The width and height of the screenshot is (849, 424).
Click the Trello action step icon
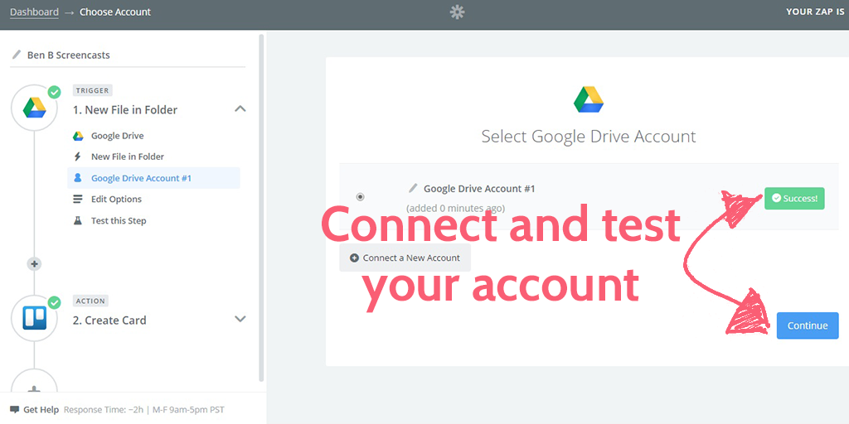[34, 319]
